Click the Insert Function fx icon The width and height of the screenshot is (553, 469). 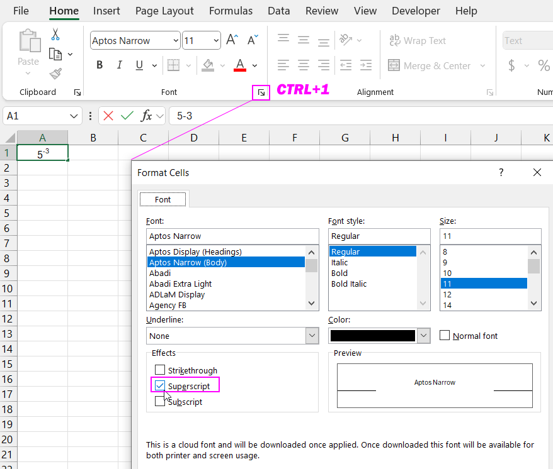pyautogui.click(x=146, y=116)
